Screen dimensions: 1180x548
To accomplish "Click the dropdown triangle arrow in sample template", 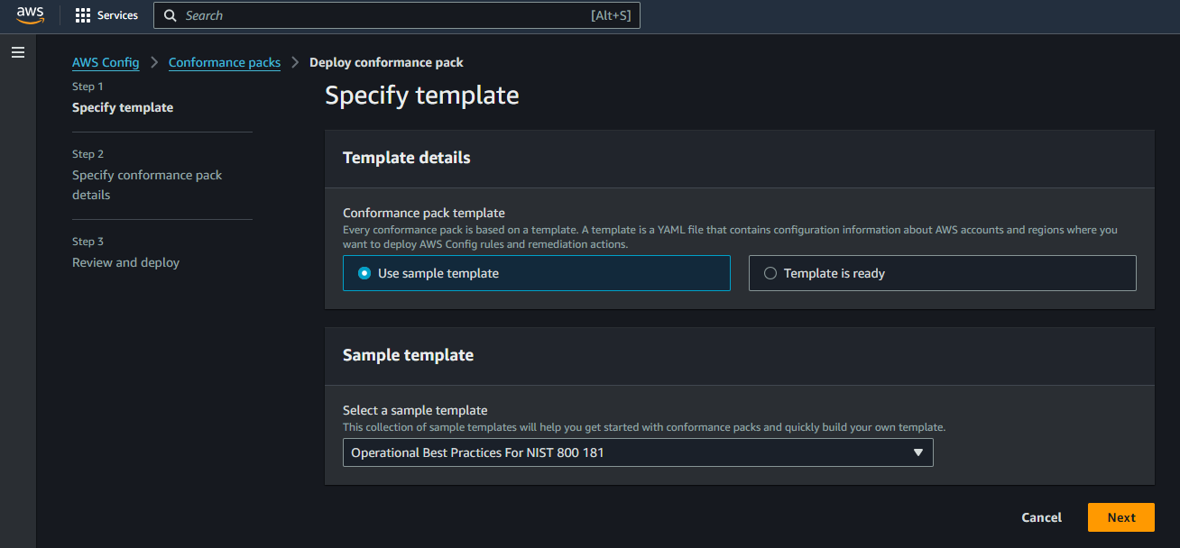I will tap(918, 452).
